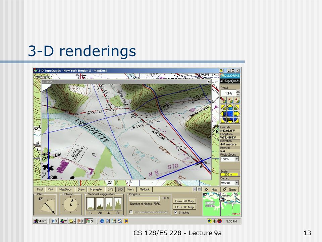Click the longitude value W78.49693°

228,137
